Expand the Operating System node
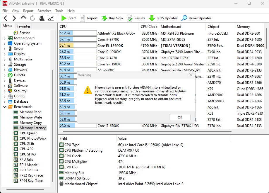 tap(4, 43)
